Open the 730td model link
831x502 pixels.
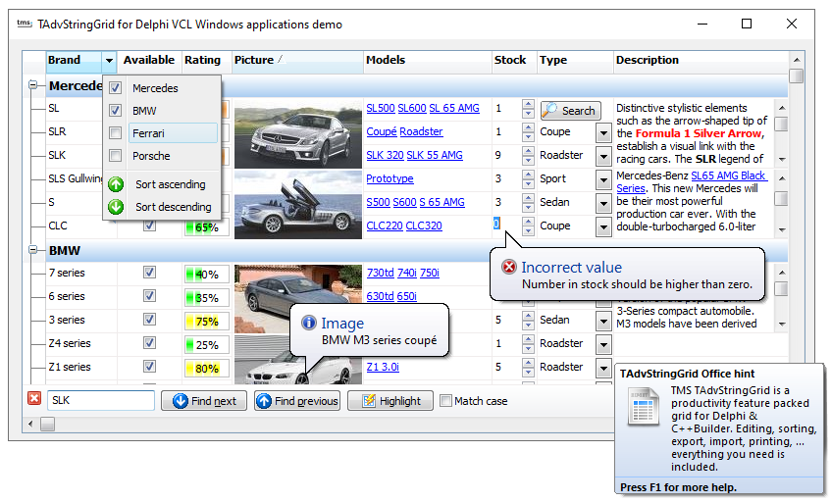[x=380, y=273]
